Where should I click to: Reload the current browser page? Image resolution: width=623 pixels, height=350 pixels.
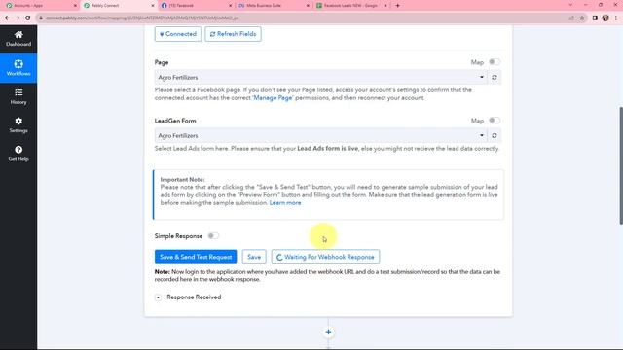(x=28, y=17)
